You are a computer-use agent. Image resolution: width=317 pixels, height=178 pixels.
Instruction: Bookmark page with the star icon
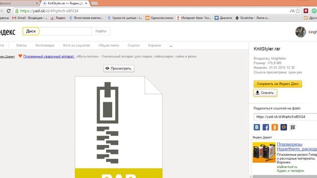(298, 11)
